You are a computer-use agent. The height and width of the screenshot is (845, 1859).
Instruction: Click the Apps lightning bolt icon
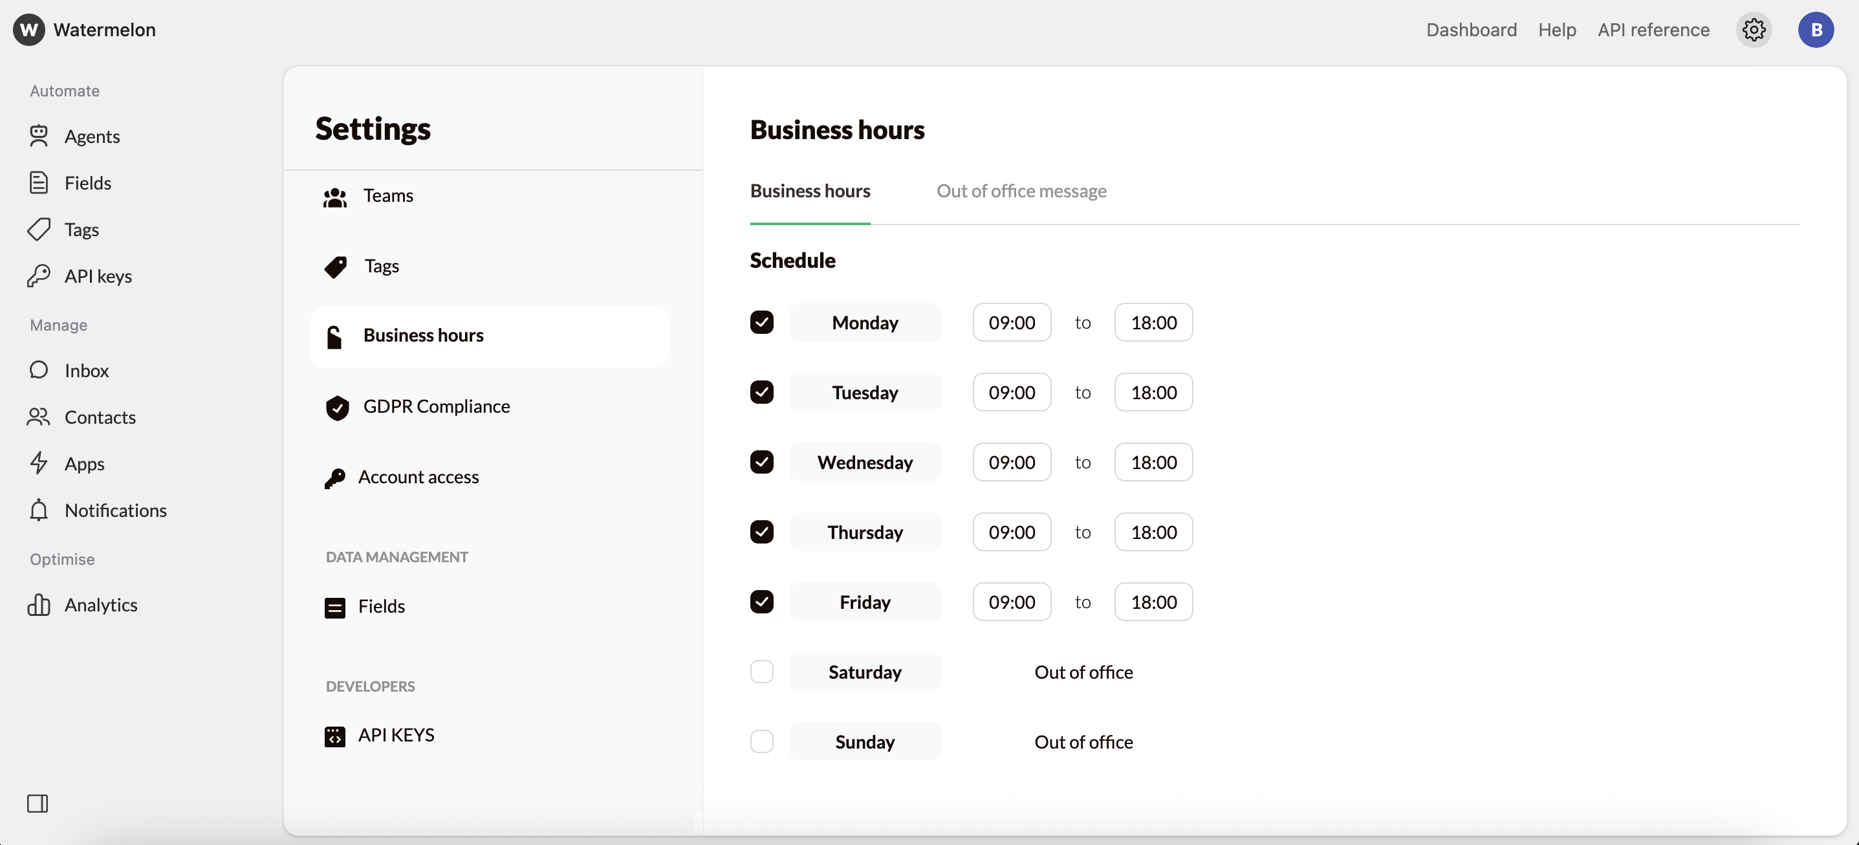[38, 463]
